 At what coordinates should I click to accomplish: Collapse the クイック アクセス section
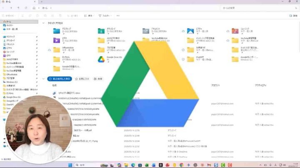coord(43,23)
